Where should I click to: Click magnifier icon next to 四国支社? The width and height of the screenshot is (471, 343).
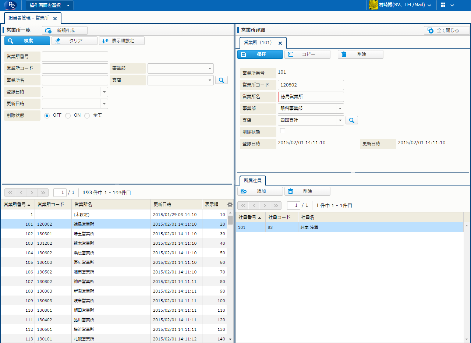pos(351,120)
